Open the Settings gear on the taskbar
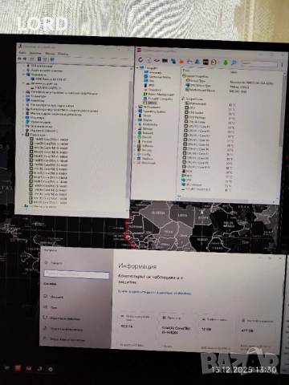 coord(51,369)
